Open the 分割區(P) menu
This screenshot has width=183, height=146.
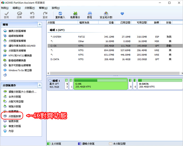coord(30,8)
